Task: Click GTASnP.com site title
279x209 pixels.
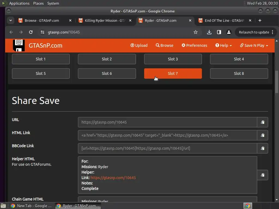Action: [46, 45]
